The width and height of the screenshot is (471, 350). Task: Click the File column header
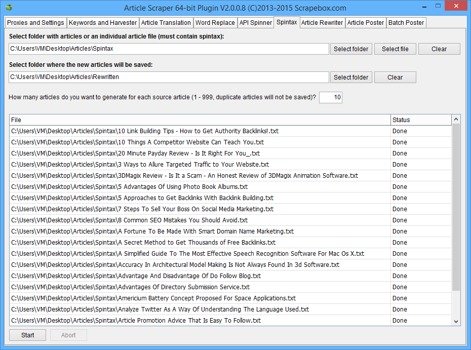tap(200, 120)
